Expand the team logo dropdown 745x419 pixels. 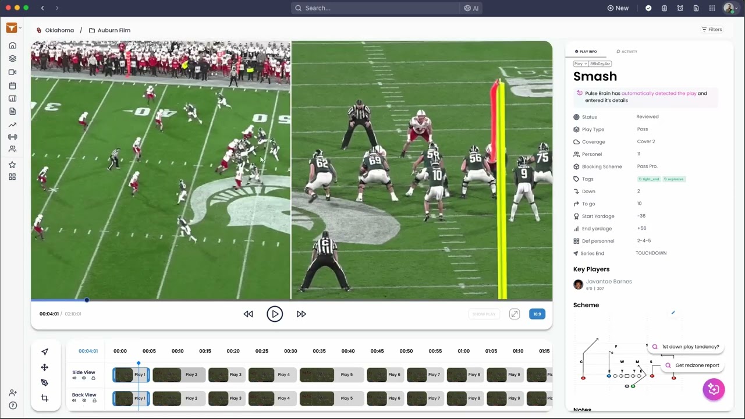click(14, 28)
